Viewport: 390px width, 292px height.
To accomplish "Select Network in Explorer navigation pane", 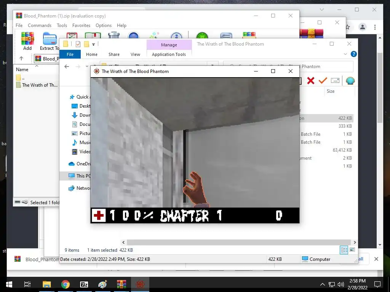I will click(x=80, y=188).
